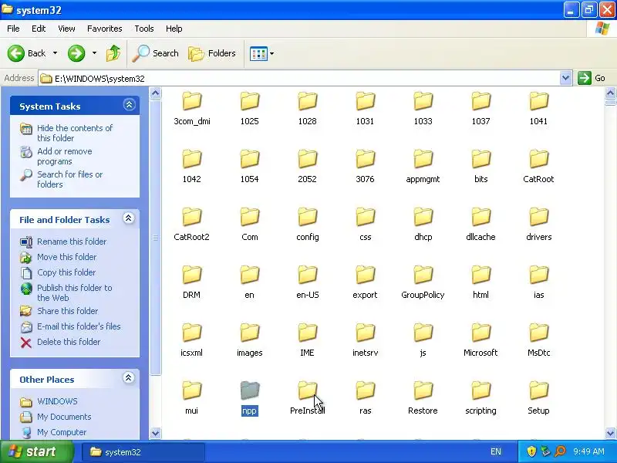This screenshot has height=463, width=617.
Task: Select the en-US folder
Action: coord(307,282)
